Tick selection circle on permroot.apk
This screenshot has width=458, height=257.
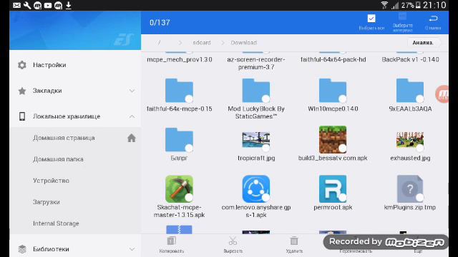(343, 198)
